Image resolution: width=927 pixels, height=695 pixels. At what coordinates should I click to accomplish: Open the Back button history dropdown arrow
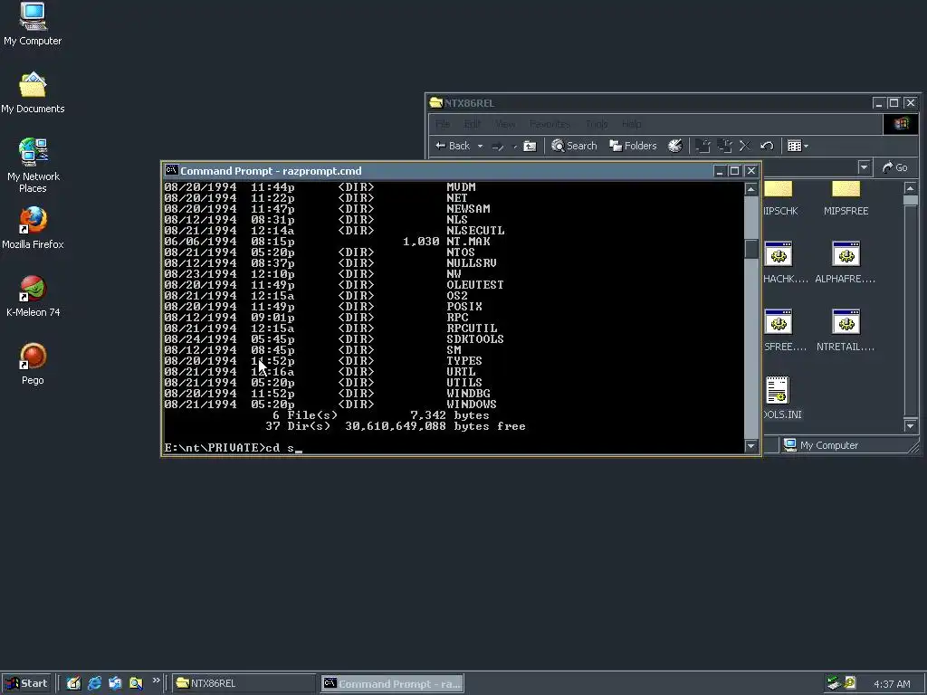(480, 146)
